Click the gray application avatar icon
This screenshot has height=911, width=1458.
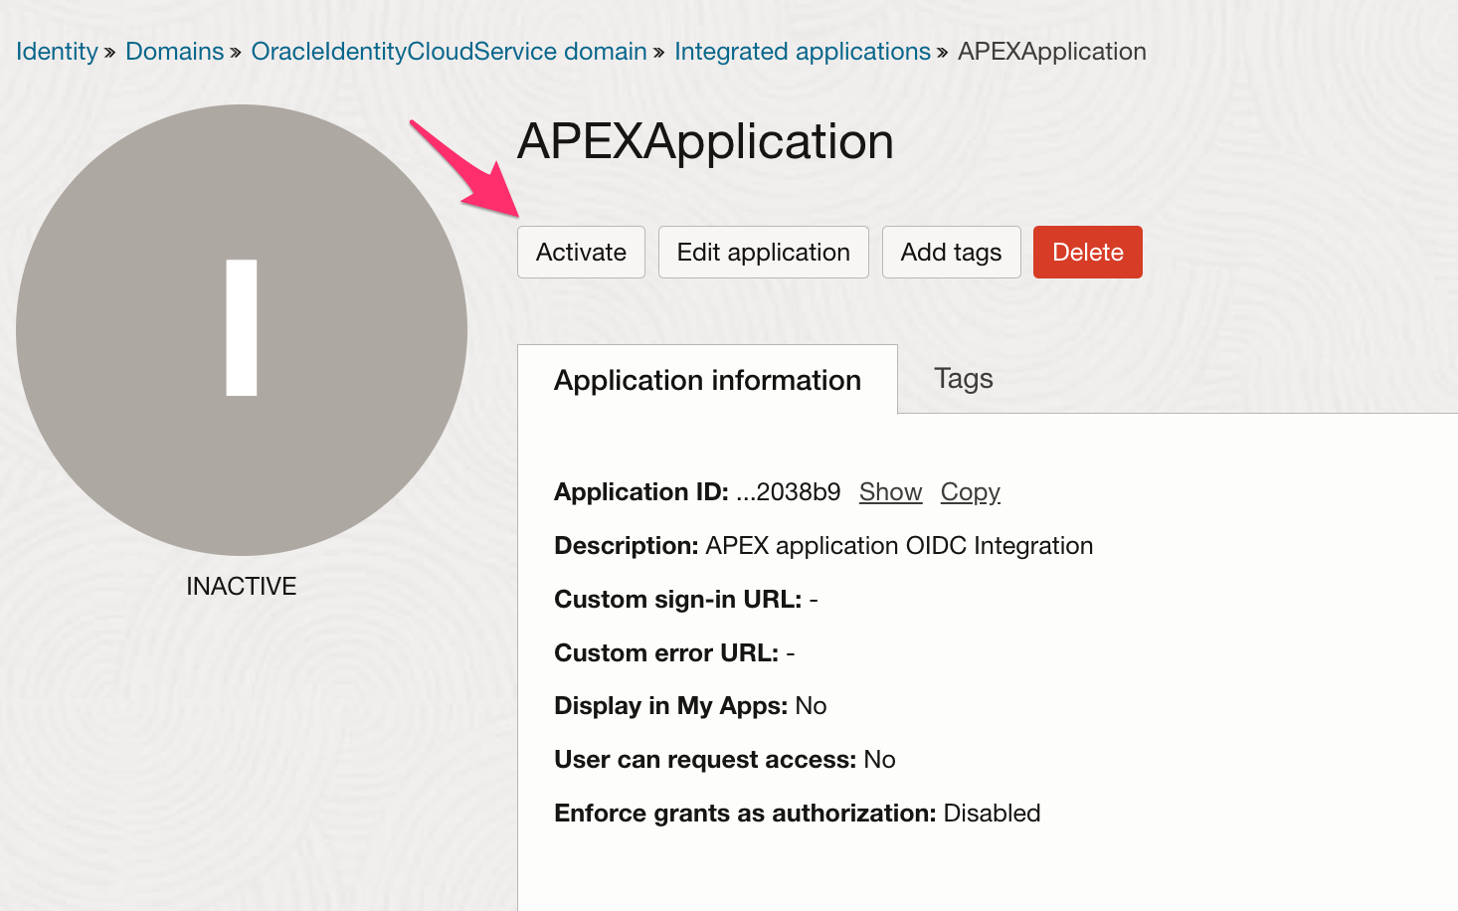click(x=242, y=329)
